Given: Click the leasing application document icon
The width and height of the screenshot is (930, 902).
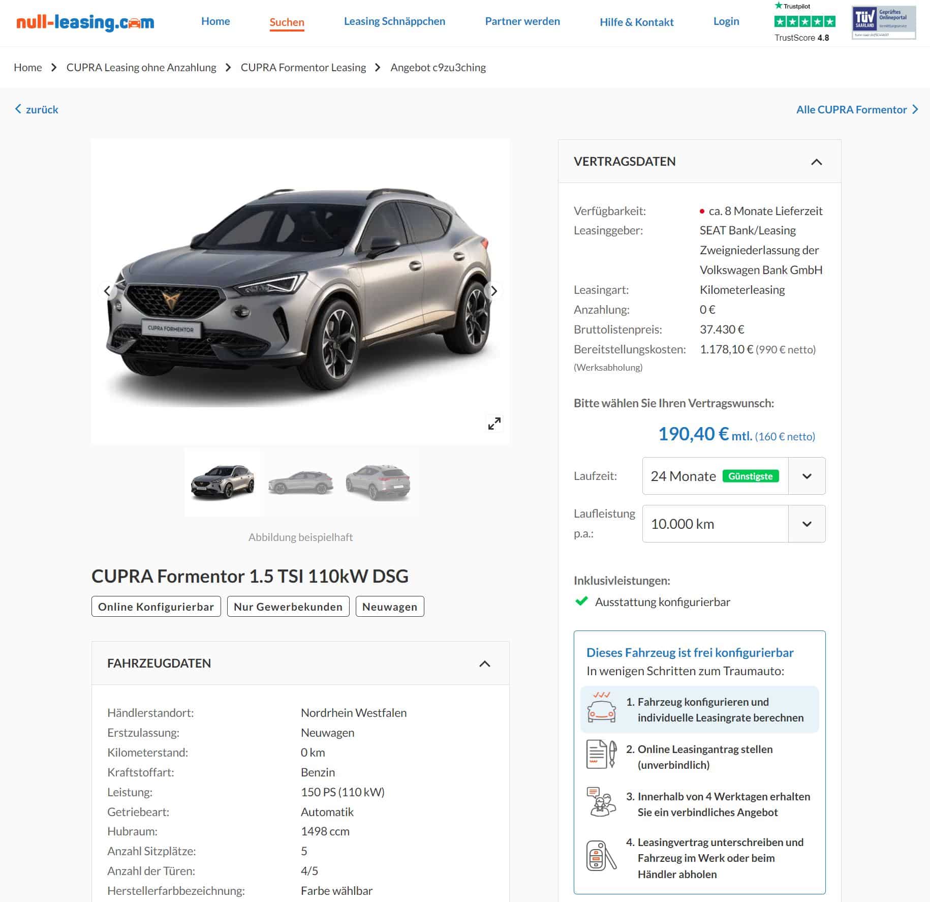Looking at the screenshot, I should 602,755.
